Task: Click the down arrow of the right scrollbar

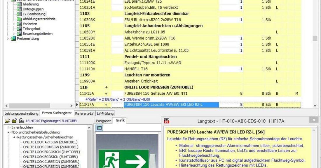Action: 315,106
